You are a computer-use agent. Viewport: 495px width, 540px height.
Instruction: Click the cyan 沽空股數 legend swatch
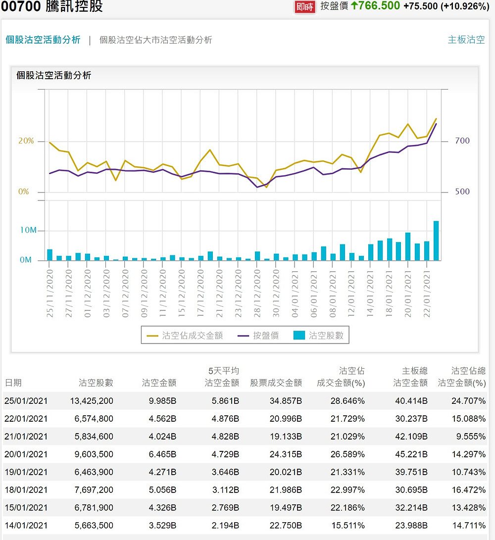point(299,336)
